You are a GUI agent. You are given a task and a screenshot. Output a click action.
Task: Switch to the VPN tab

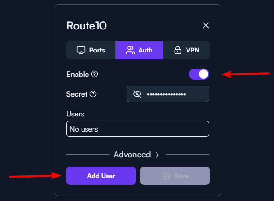[187, 50]
